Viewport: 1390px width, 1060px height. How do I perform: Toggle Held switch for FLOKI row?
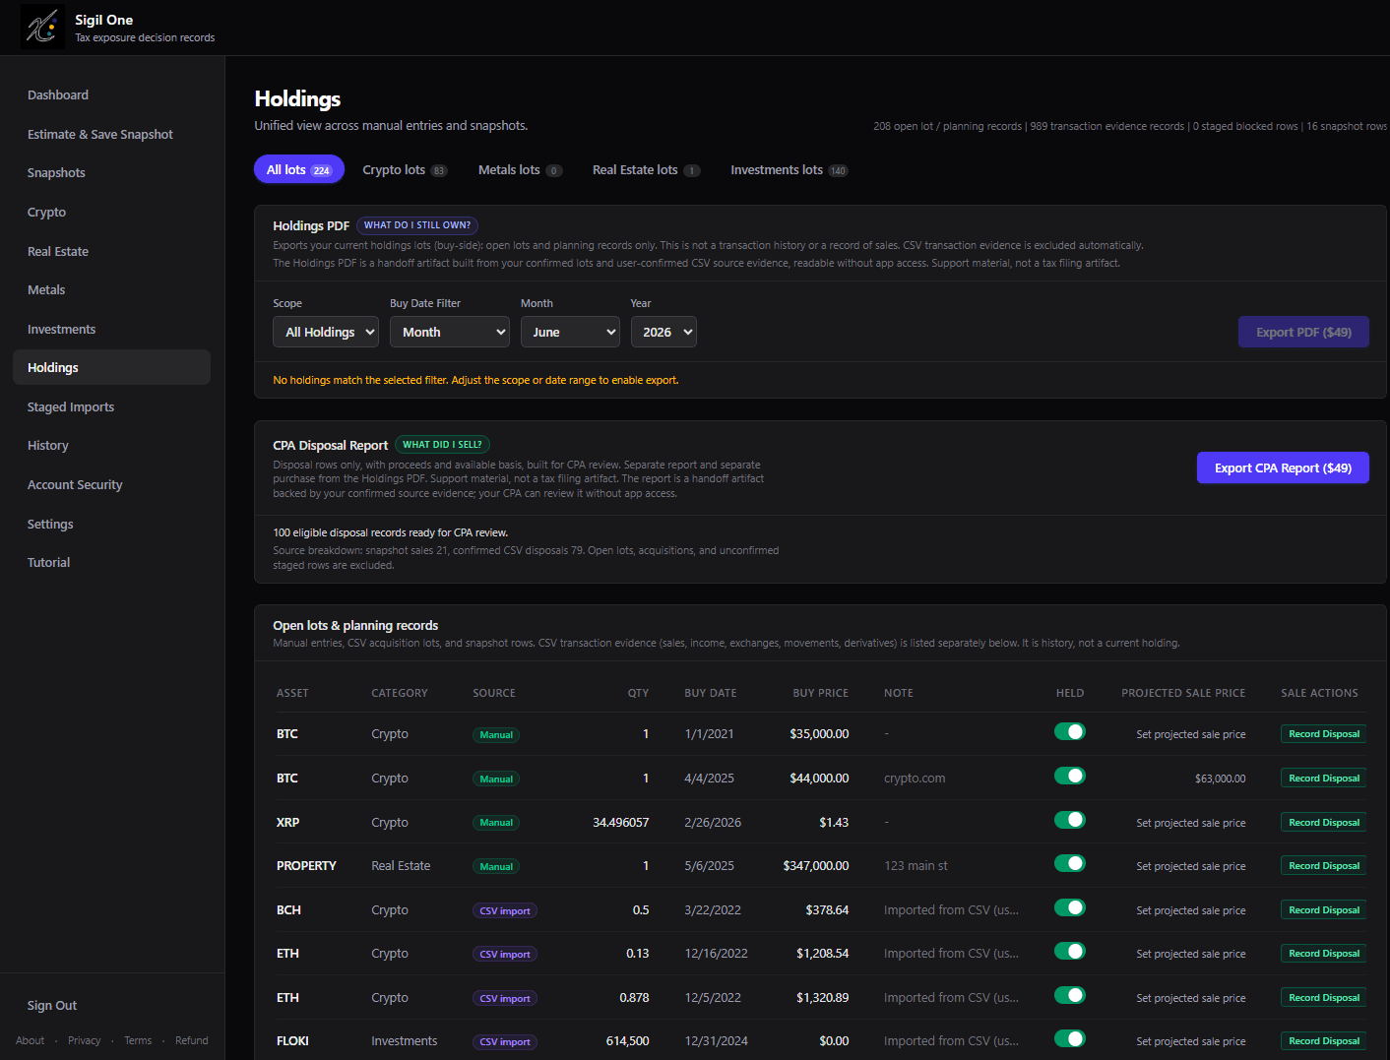[1069, 1038]
